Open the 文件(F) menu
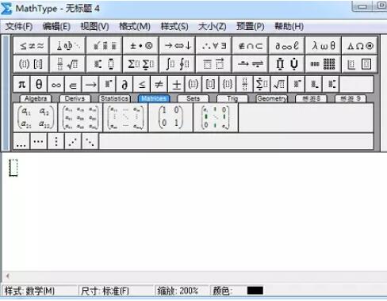The width and height of the screenshot is (387, 301). point(19,26)
